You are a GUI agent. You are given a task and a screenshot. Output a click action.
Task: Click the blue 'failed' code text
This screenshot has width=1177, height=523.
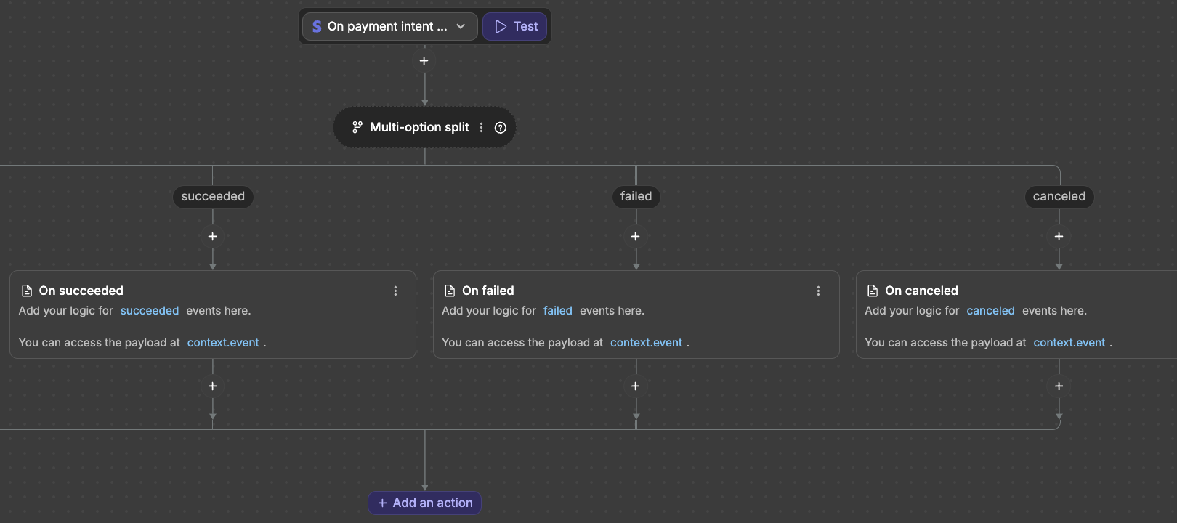point(558,311)
